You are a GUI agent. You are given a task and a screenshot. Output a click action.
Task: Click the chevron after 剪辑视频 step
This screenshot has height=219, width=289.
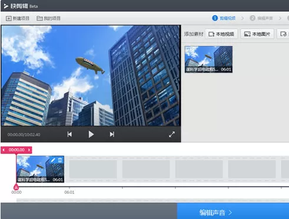click(x=243, y=18)
